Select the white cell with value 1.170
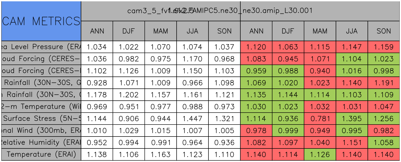401x162 pixels. pyautogui.click(x=193, y=59)
